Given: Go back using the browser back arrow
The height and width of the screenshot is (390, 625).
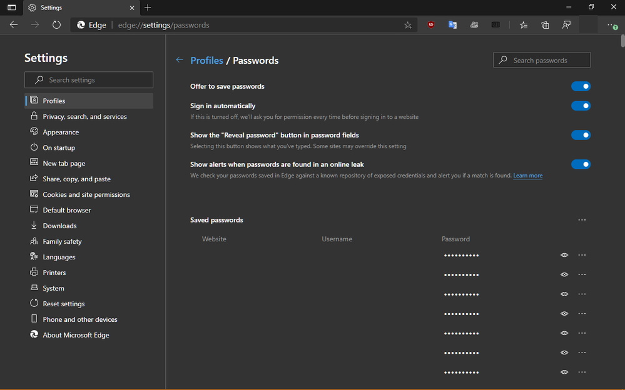Looking at the screenshot, I should point(14,25).
